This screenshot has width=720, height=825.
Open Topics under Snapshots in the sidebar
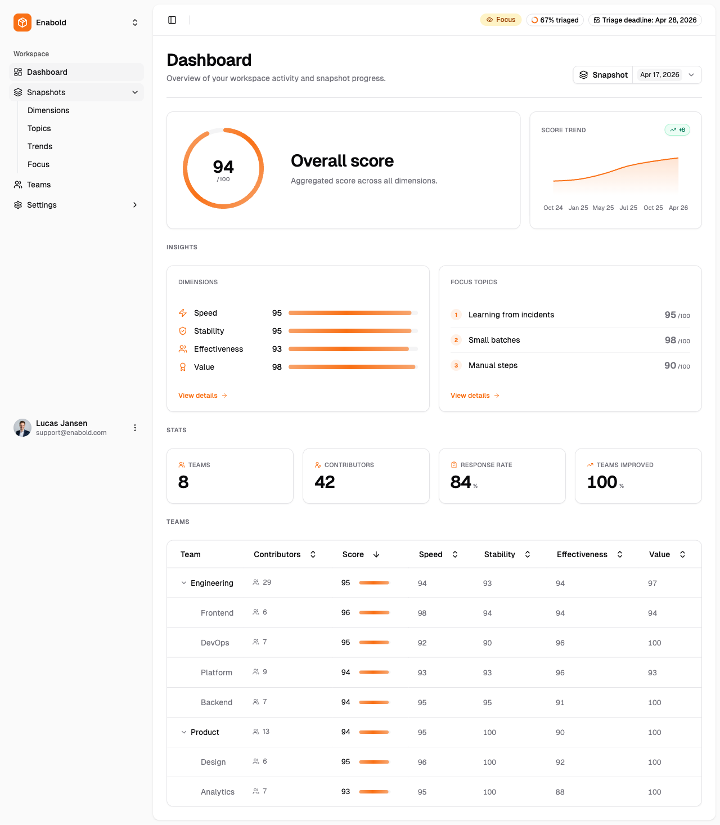[39, 128]
